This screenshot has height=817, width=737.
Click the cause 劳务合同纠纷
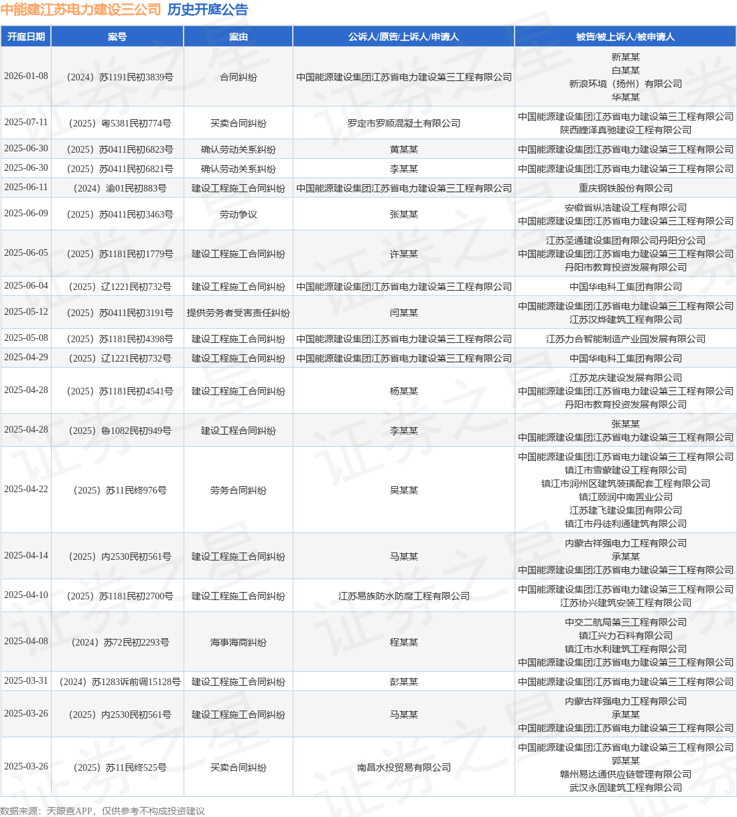tap(239, 490)
